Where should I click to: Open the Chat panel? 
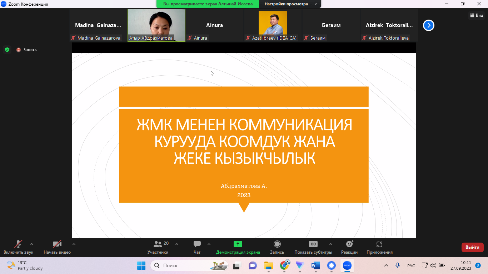pyautogui.click(x=197, y=244)
